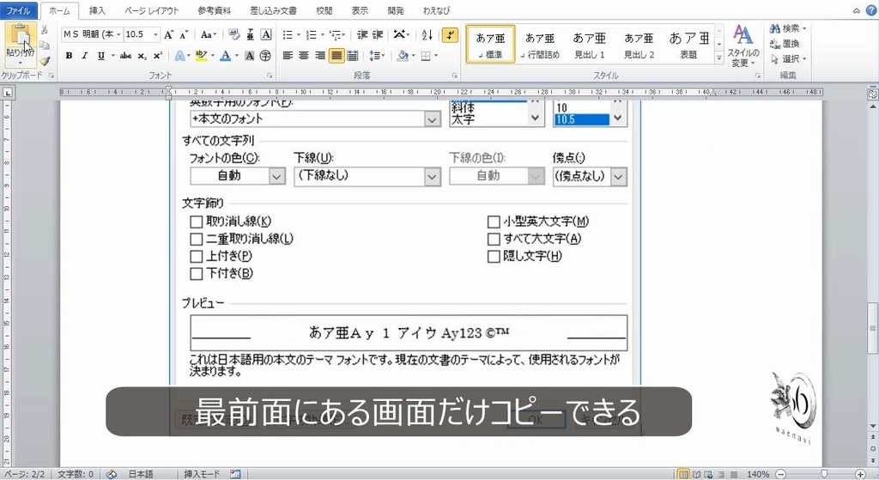
Task: Click the sort A-Z icon
Action: [427, 34]
